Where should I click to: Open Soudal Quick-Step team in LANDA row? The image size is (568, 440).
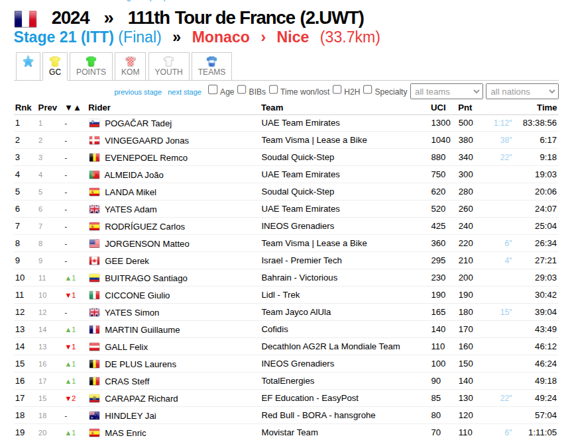pyautogui.click(x=298, y=192)
